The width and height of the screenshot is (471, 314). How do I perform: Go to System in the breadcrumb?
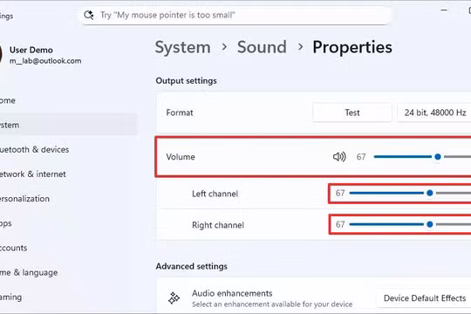point(182,47)
